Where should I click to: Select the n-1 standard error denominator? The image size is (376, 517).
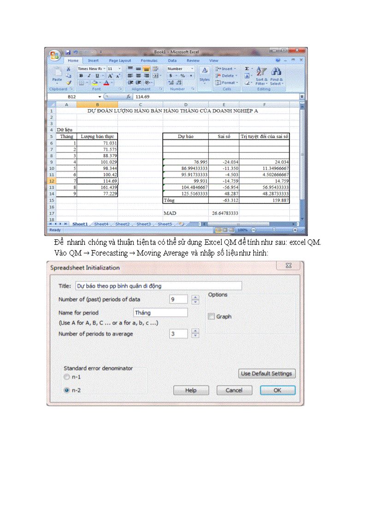66,377
